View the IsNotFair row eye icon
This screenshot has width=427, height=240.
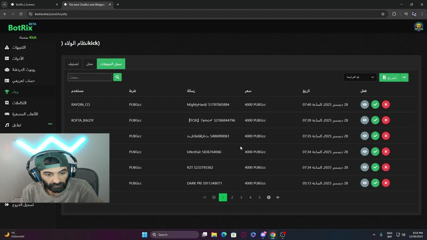(x=365, y=151)
